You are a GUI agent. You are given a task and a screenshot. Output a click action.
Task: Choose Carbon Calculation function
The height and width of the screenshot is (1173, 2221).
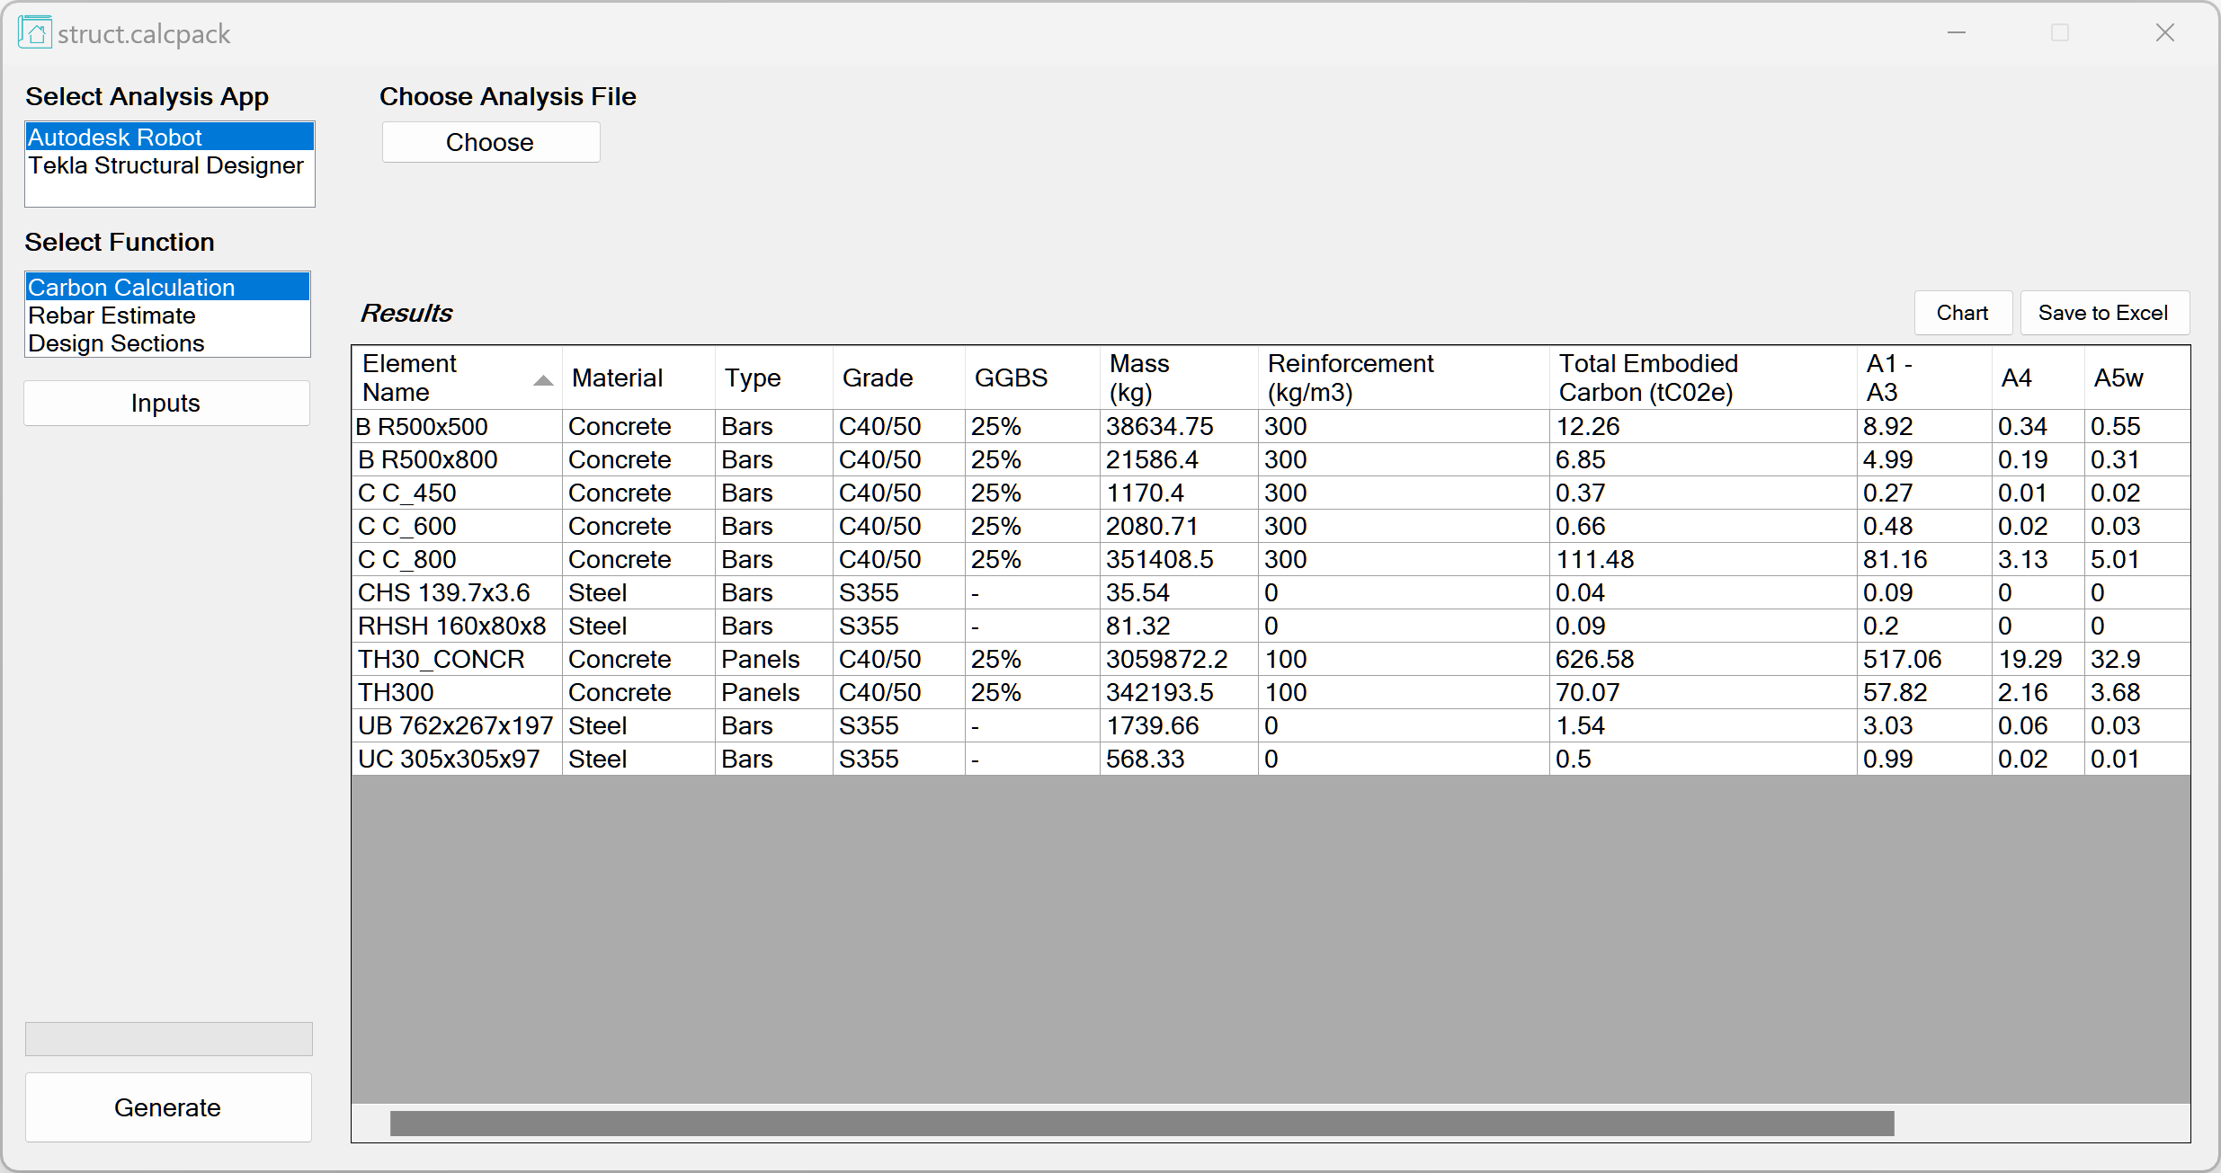[167, 288]
